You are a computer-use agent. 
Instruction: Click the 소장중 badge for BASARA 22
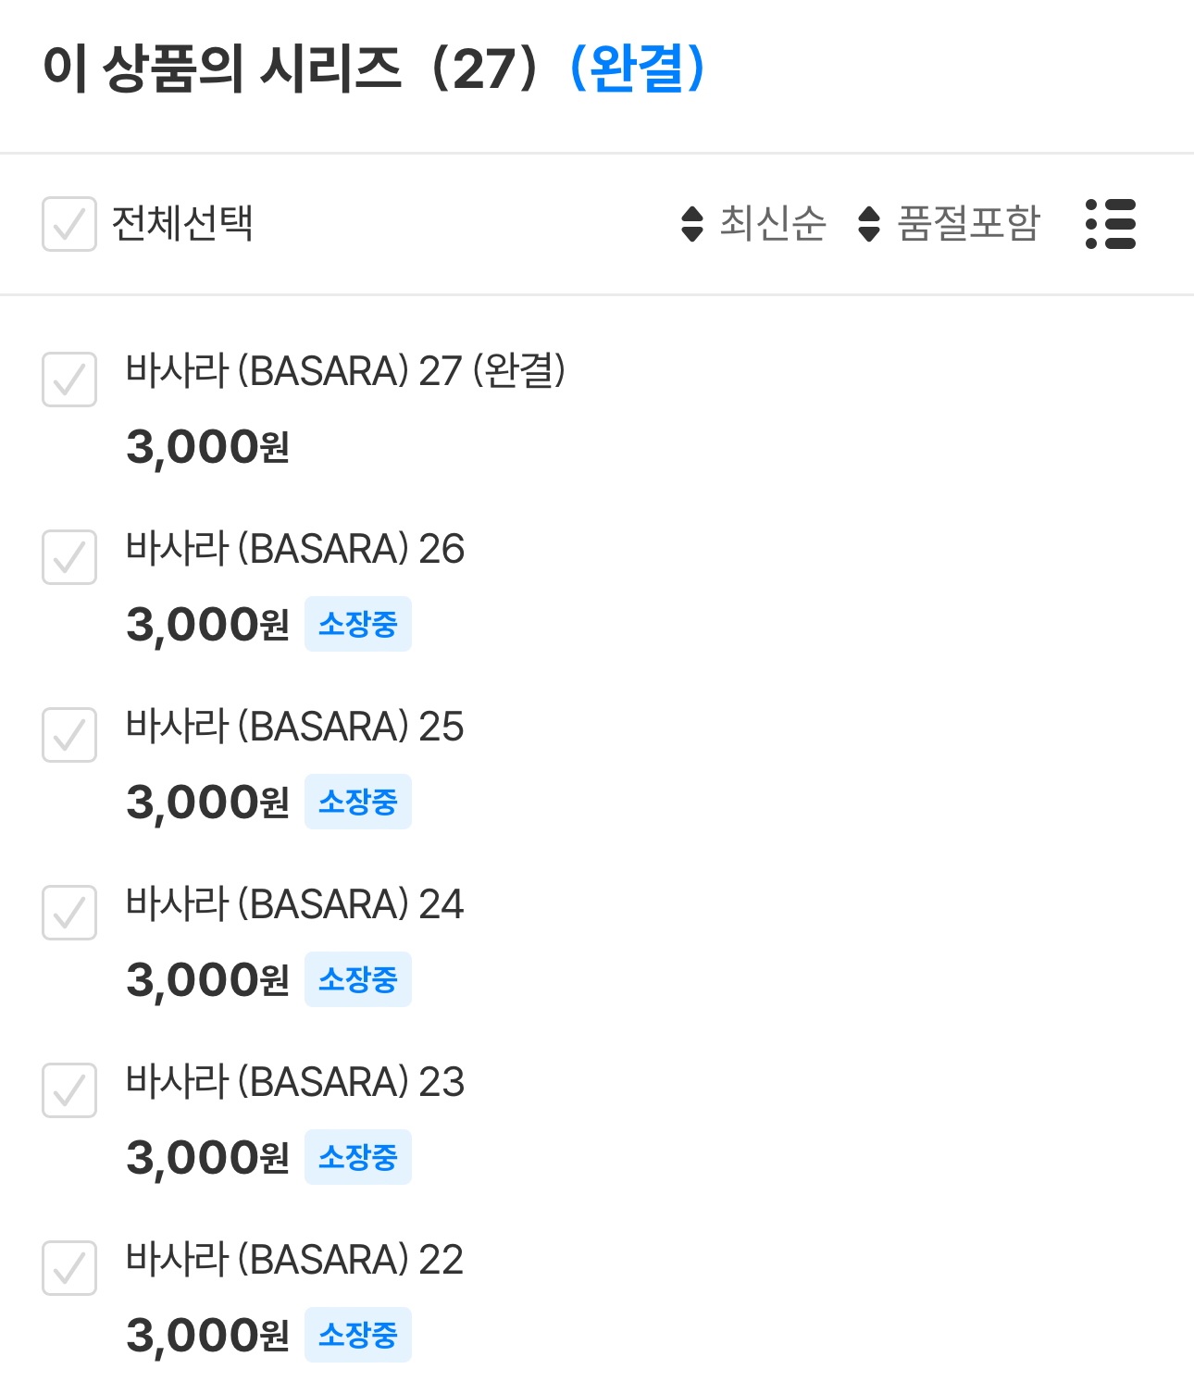pos(357,1336)
